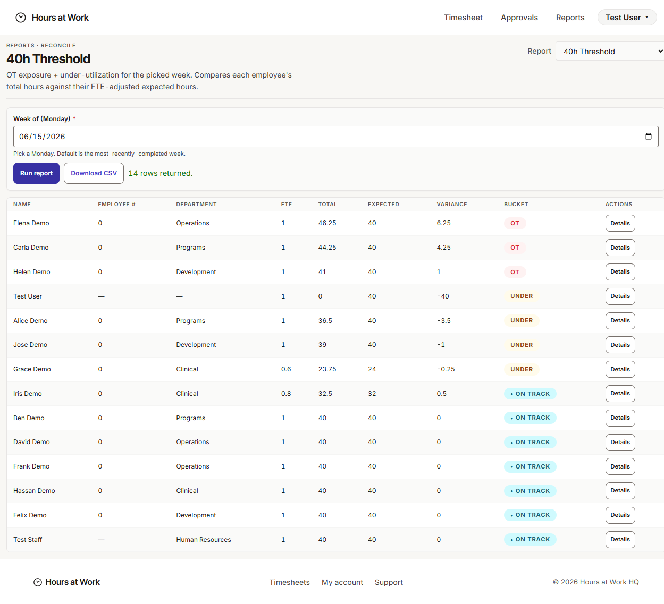Click the total value 46.25
This screenshot has height=604, width=664.
[x=327, y=223]
